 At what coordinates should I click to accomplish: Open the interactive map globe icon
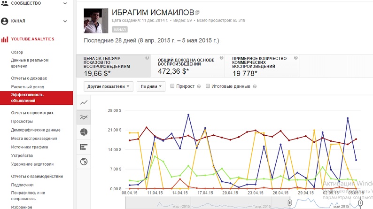coord(84,162)
